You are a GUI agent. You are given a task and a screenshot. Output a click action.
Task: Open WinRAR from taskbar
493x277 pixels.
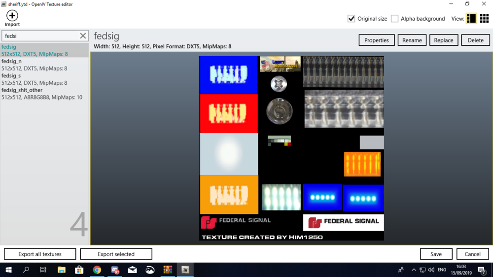[168, 270]
